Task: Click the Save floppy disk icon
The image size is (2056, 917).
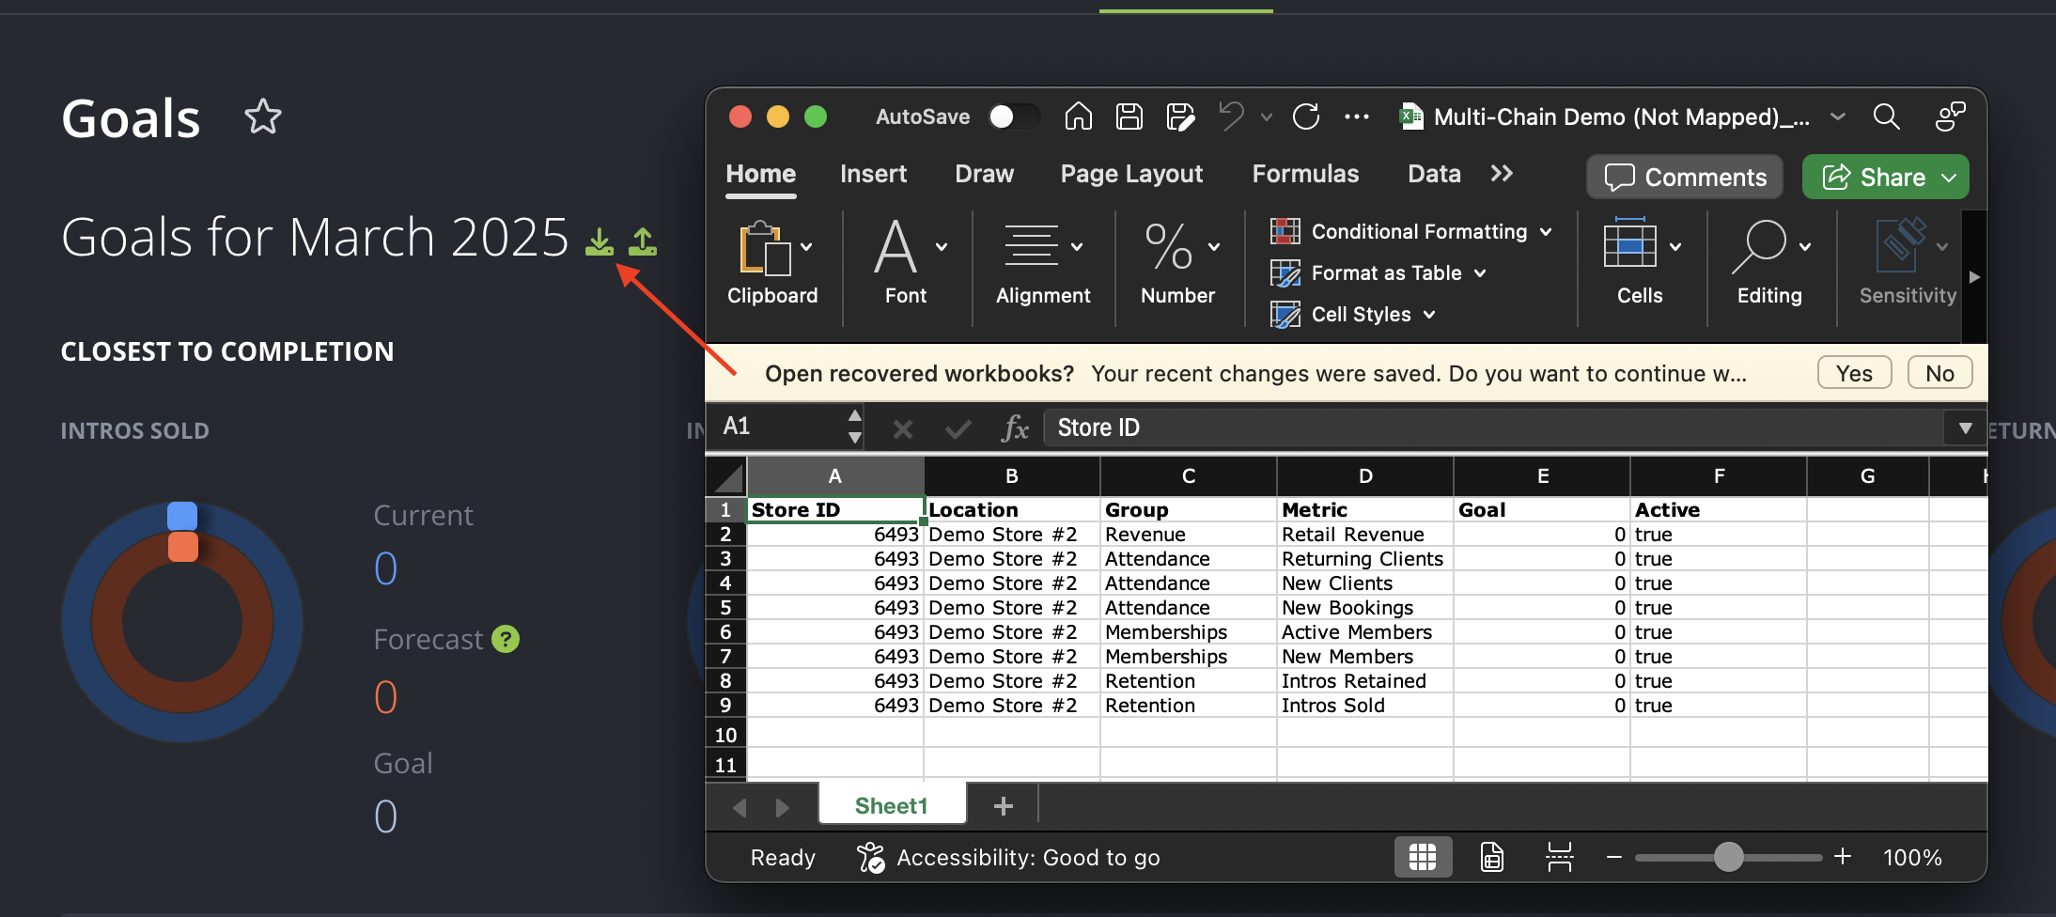Action: [x=1129, y=117]
